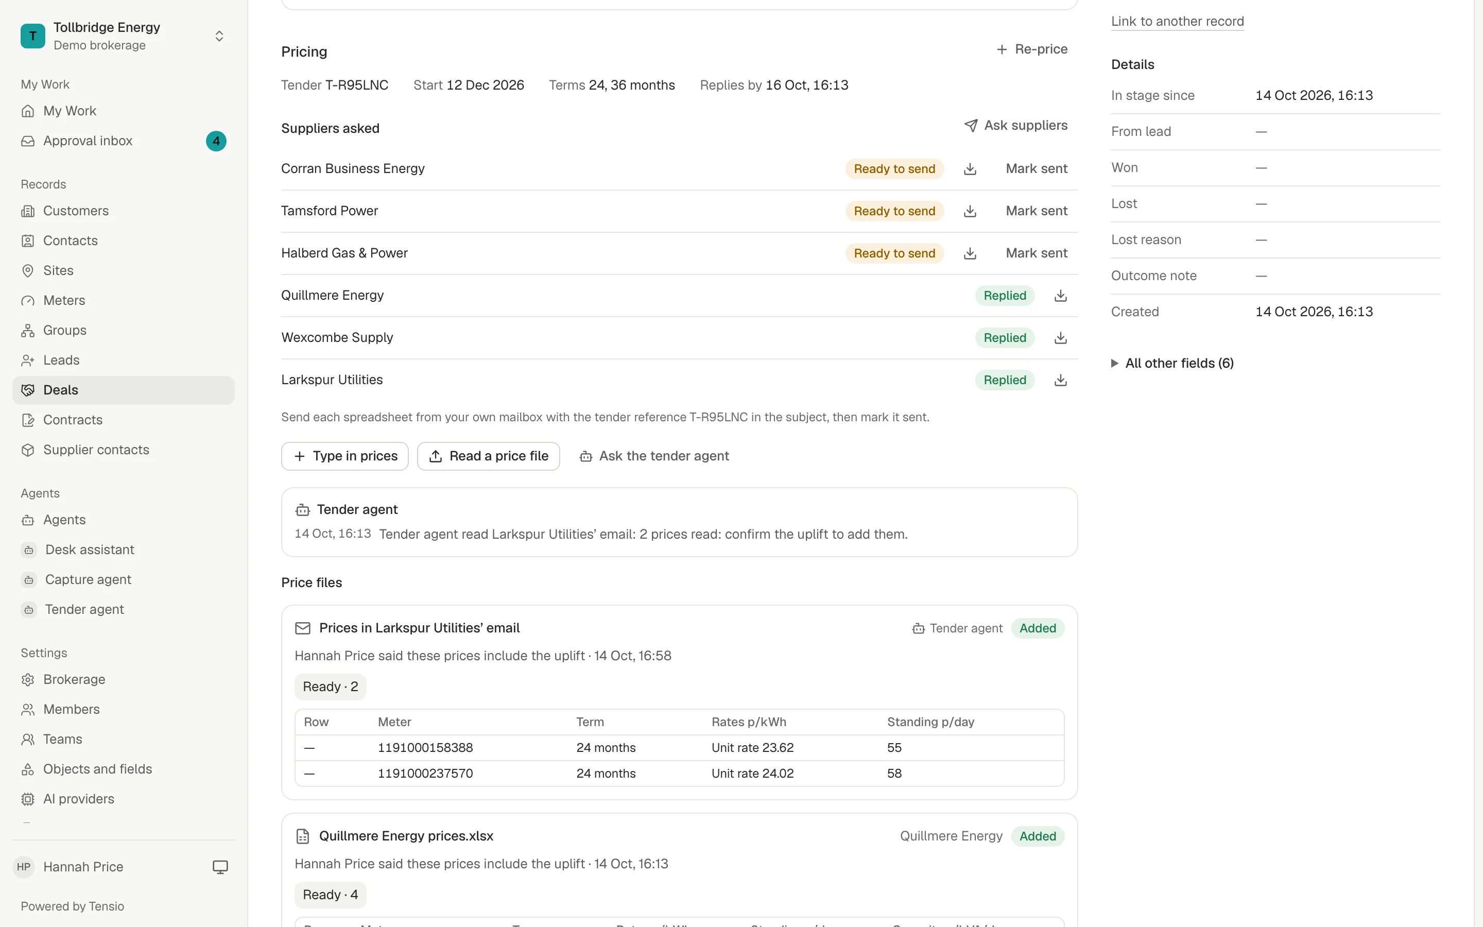Open Approval inbox
The width and height of the screenshot is (1483, 927).
[x=123, y=141]
